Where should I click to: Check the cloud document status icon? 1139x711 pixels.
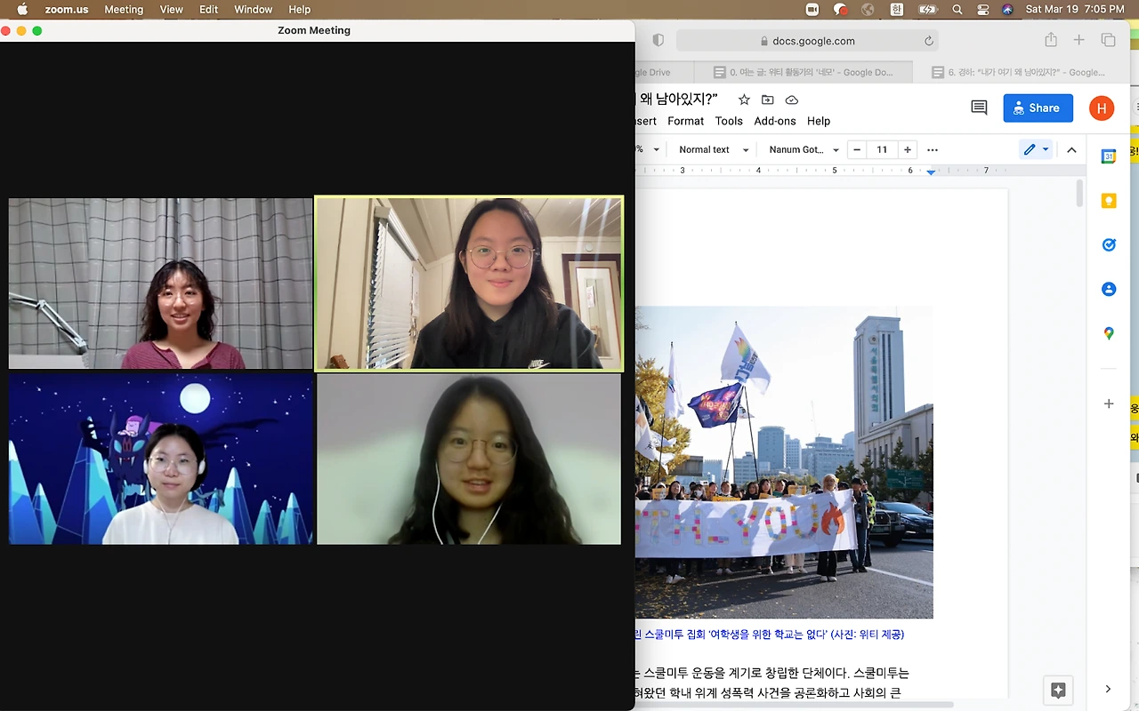792,100
